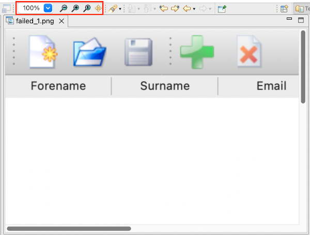The height and width of the screenshot is (235, 310).
Task: Zoom in on the image
Action: [x=75, y=8]
